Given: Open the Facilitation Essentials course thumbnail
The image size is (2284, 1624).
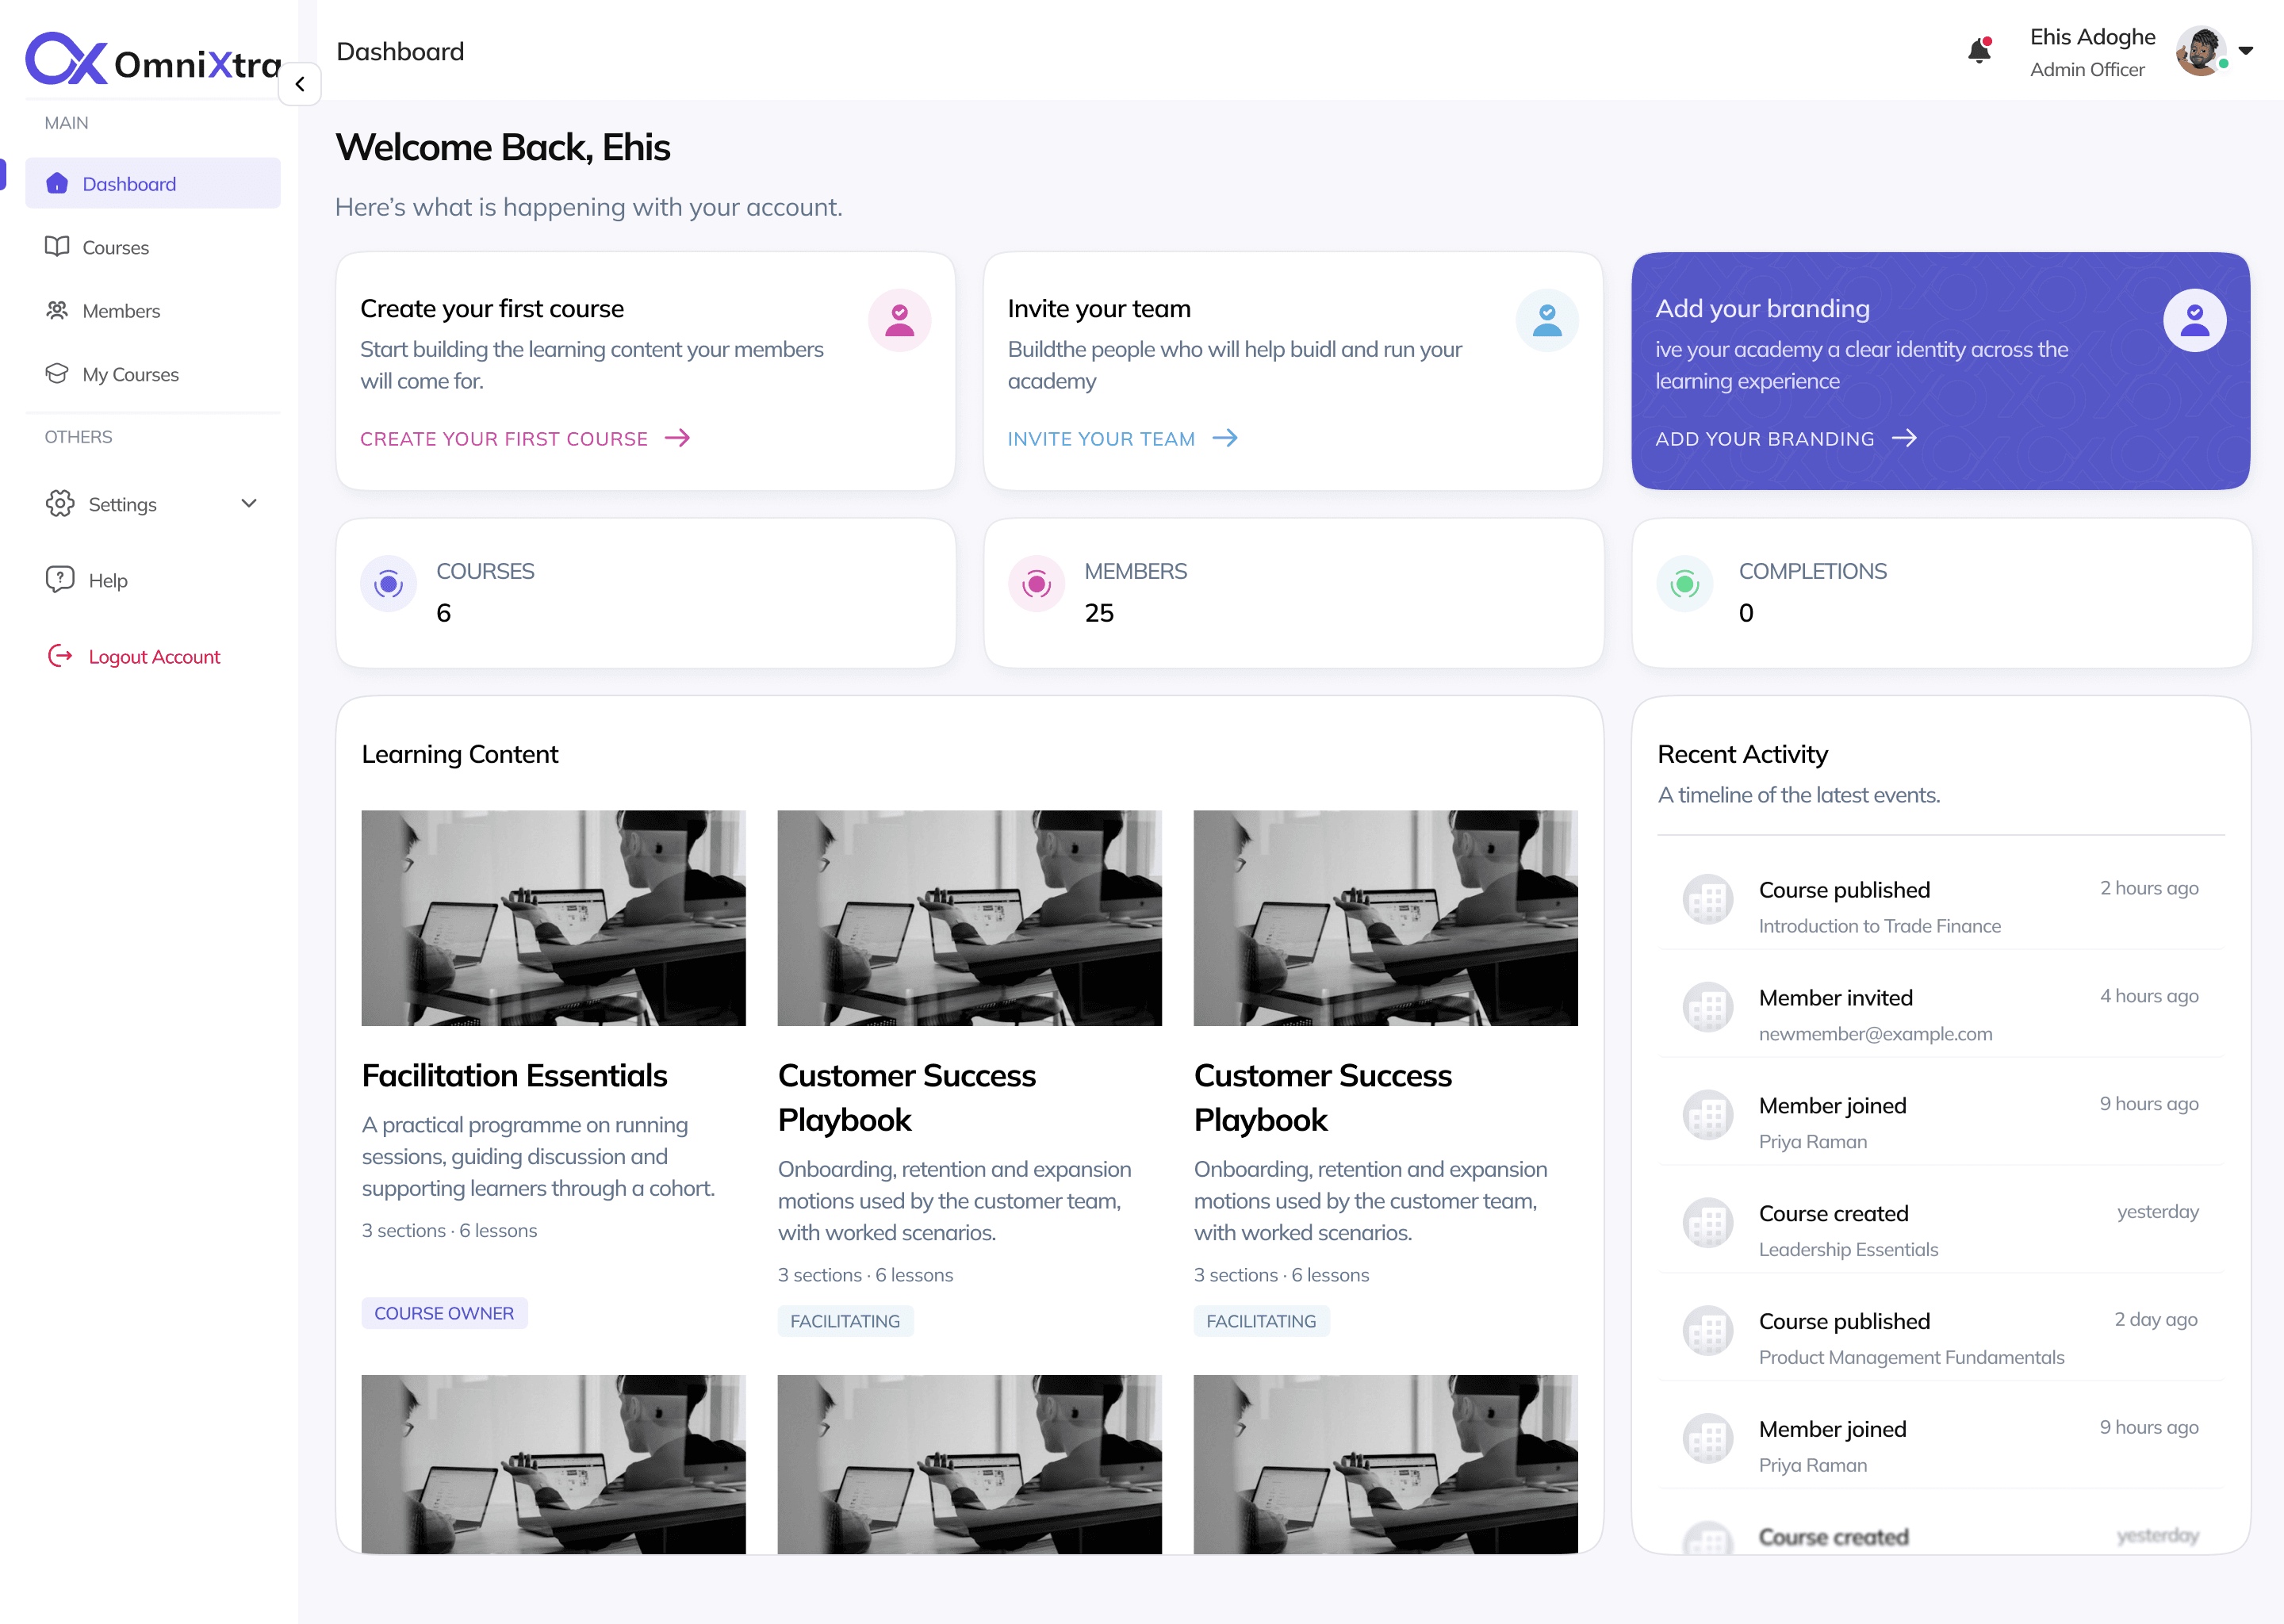Looking at the screenshot, I should point(553,917).
